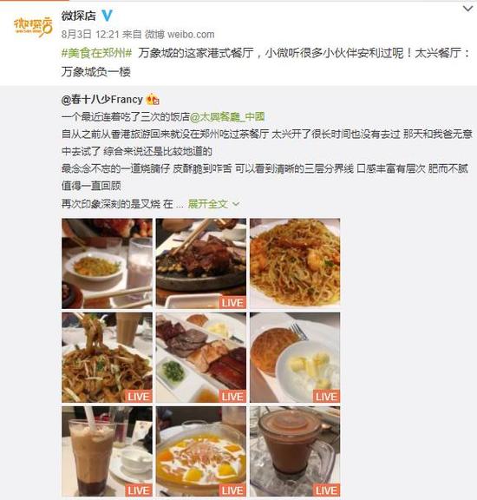The image size is (477, 500).
Task: Click LIVE badge on fried noodles photo
Action: tap(138, 397)
